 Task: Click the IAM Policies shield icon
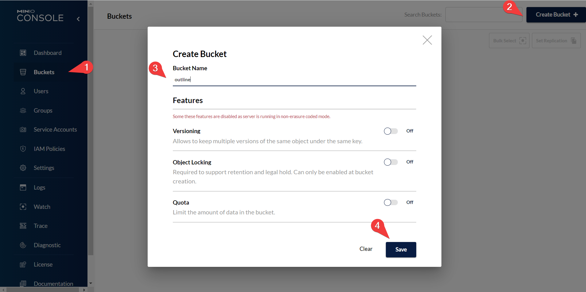[x=23, y=149]
